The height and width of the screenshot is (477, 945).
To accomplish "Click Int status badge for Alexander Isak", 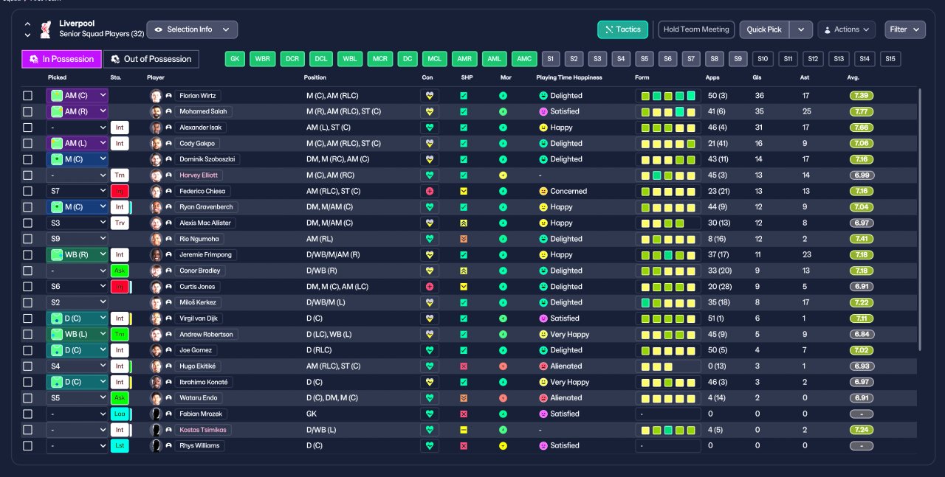I will (x=120, y=128).
